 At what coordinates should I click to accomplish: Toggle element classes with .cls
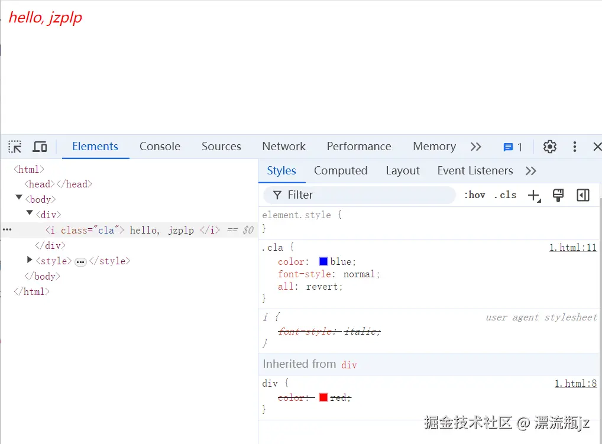click(x=505, y=195)
